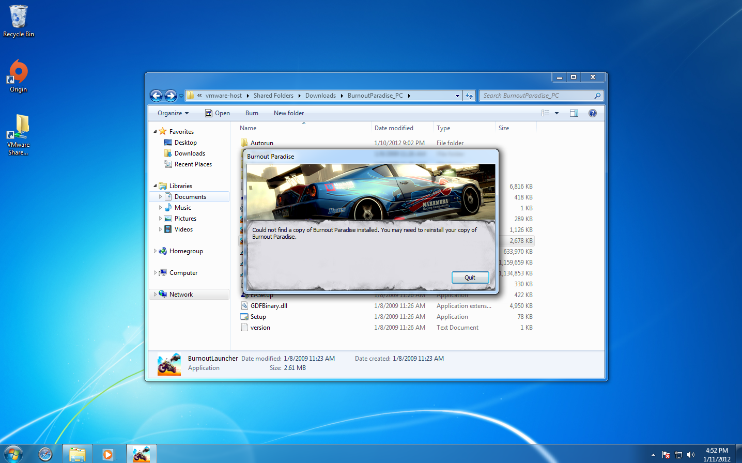Open the Origin desktop shortcut

[19, 76]
